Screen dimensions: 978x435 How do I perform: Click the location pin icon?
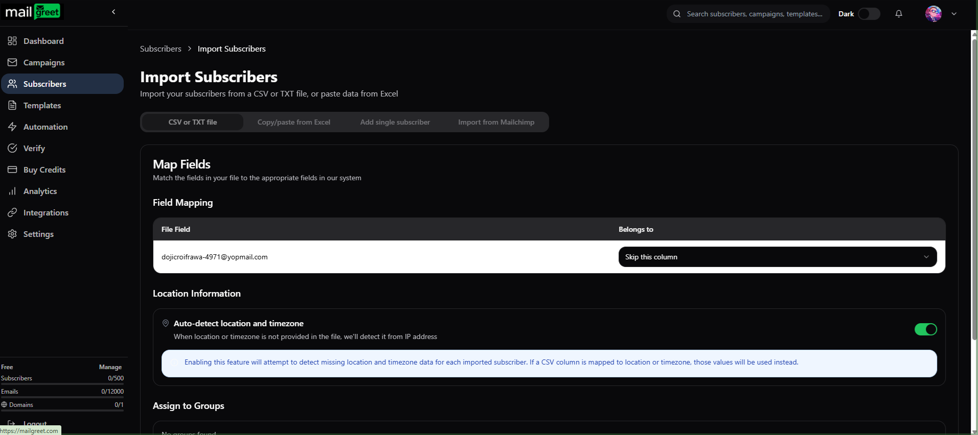[x=166, y=323]
